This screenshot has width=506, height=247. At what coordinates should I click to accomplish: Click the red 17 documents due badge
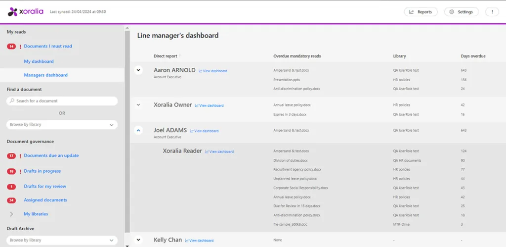11,156
